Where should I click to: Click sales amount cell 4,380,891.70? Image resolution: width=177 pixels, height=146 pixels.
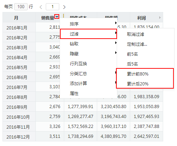tap(114, 136)
